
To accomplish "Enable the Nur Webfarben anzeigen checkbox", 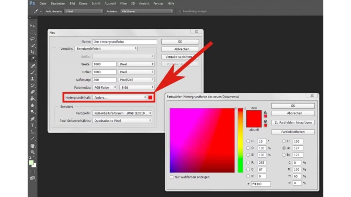I will click(172, 177).
